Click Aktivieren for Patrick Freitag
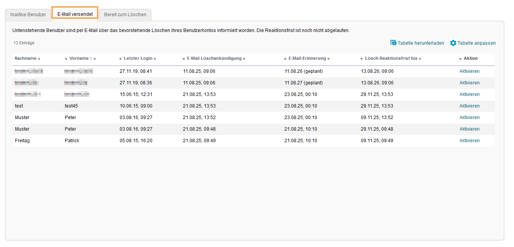The width and height of the screenshot is (514, 247). pyautogui.click(x=469, y=141)
